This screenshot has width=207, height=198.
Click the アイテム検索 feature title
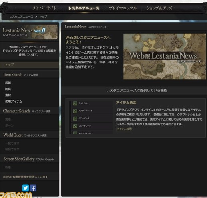coord(126,103)
